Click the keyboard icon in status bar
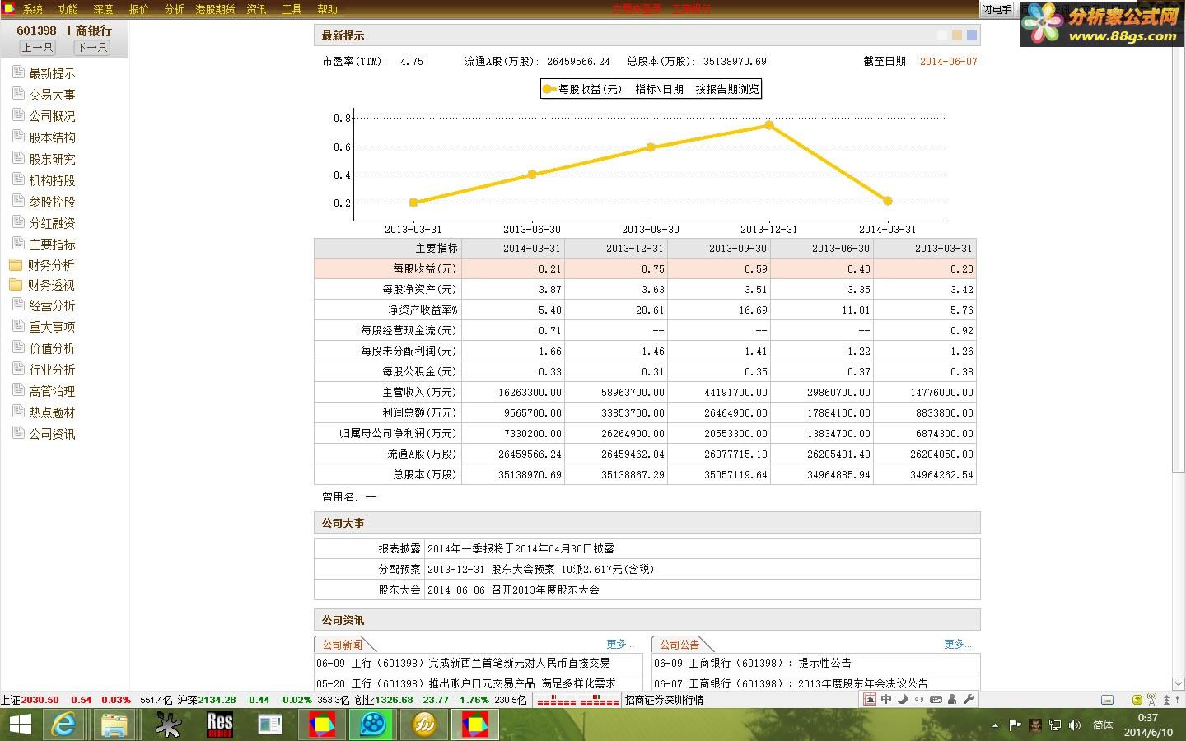Screen dimensions: 1186x741 (x=936, y=700)
